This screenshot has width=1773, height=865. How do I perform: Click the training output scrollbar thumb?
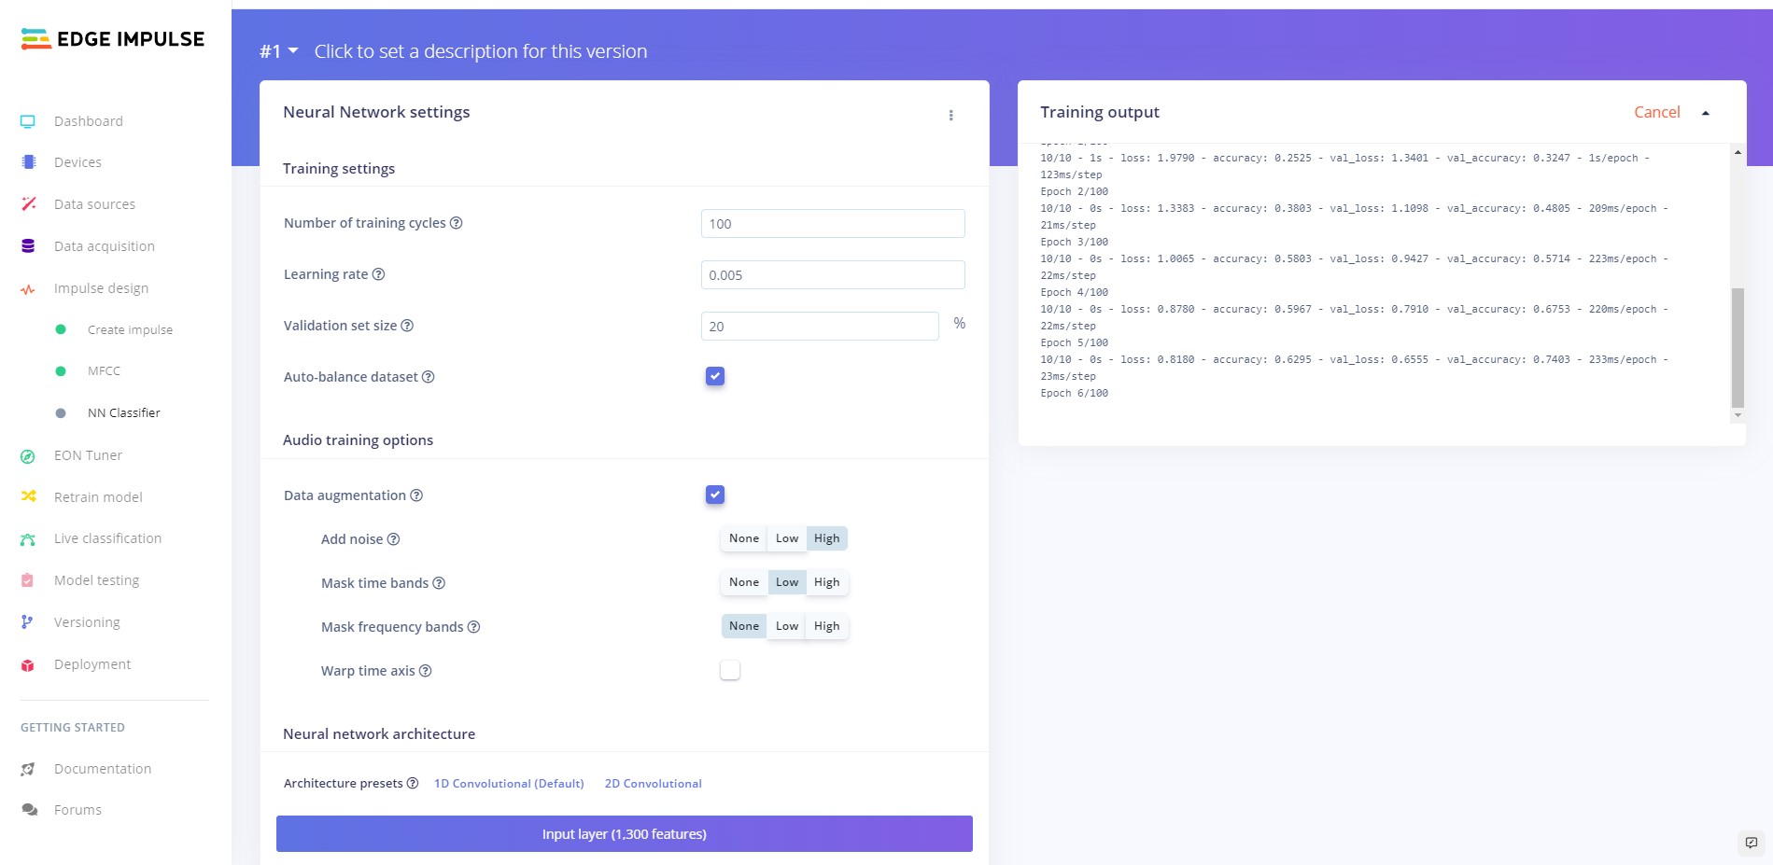(x=1738, y=347)
